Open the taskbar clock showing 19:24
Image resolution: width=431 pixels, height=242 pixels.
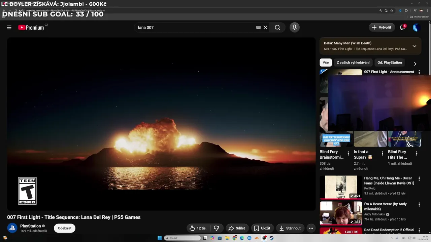[x=423, y=238]
